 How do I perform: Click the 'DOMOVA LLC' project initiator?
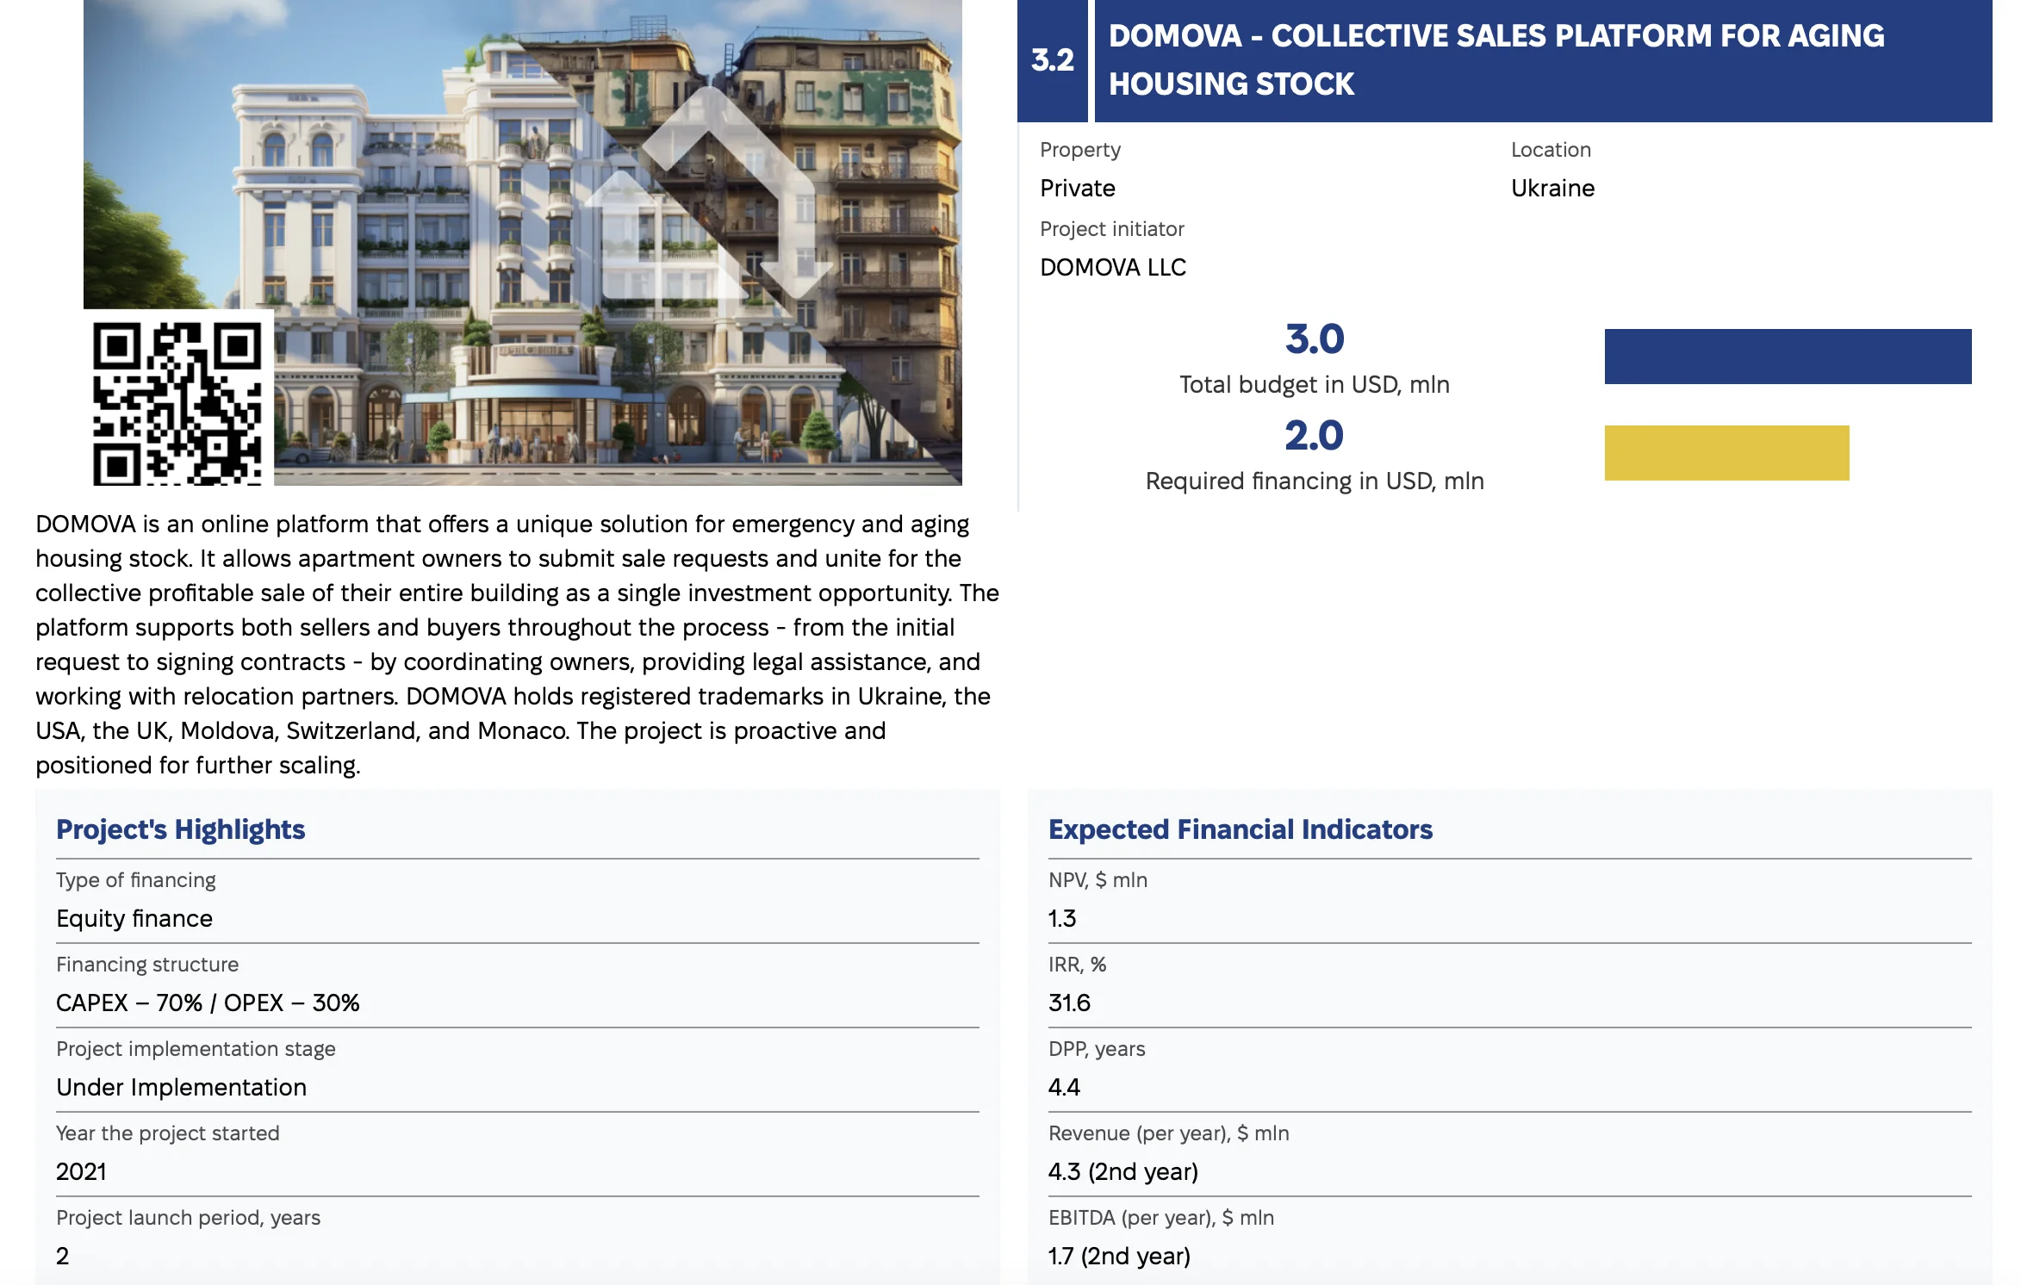pyautogui.click(x=1113, y=267)
